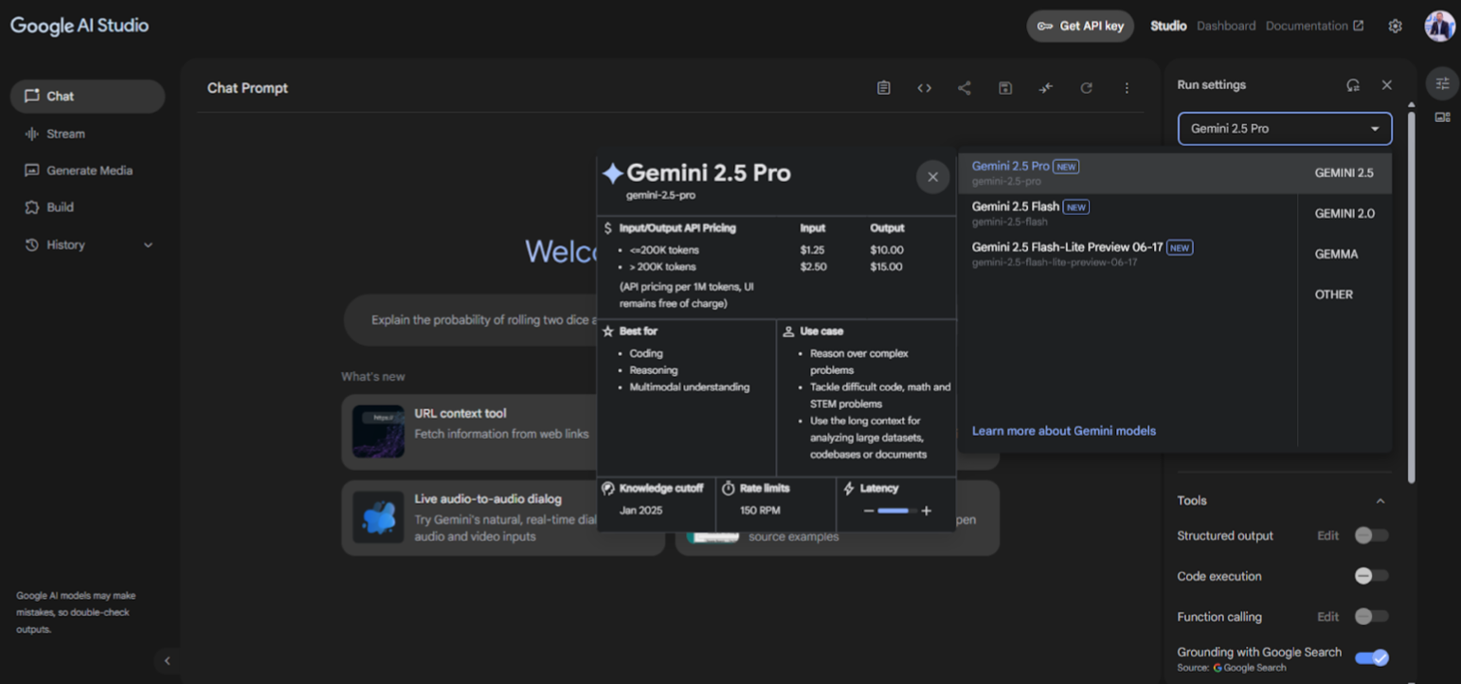This screenshot has width=1461, height=684.
Task: Collapse the left sidebar chevron
Action: (168, 661)
